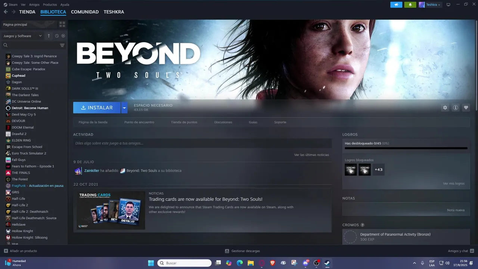Open Windows Start button

point(151,263)
